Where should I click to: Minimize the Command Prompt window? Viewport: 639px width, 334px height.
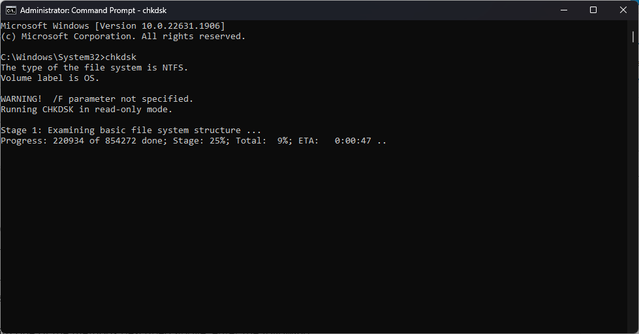[563, 10]
